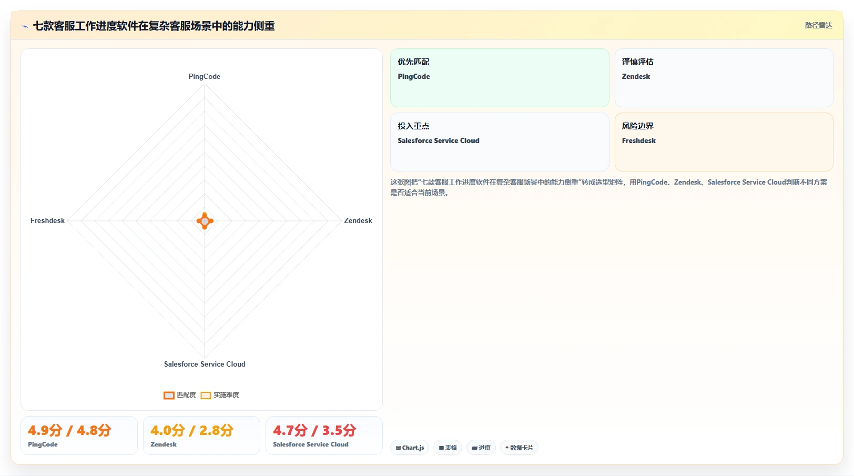Toggle the 实施难度 legend item
The width and height of the screenshot is (854, 476).
pos(220,395)
